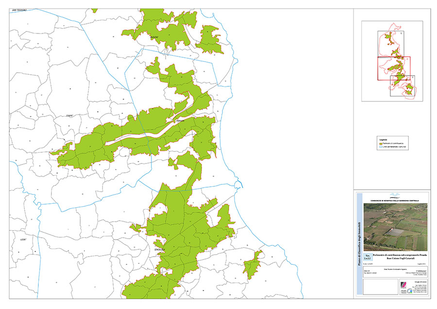Click the Consorzio di Bonifica della Sardegna Centrale heading

tap(394, 200)
